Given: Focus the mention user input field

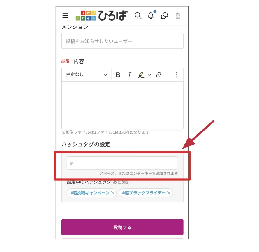Looking at the screenshot, I should 122,41.
